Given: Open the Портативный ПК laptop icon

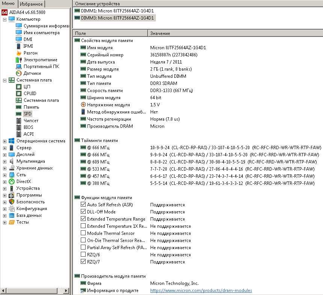Looking at the screenshot, I should click(19, 67).
